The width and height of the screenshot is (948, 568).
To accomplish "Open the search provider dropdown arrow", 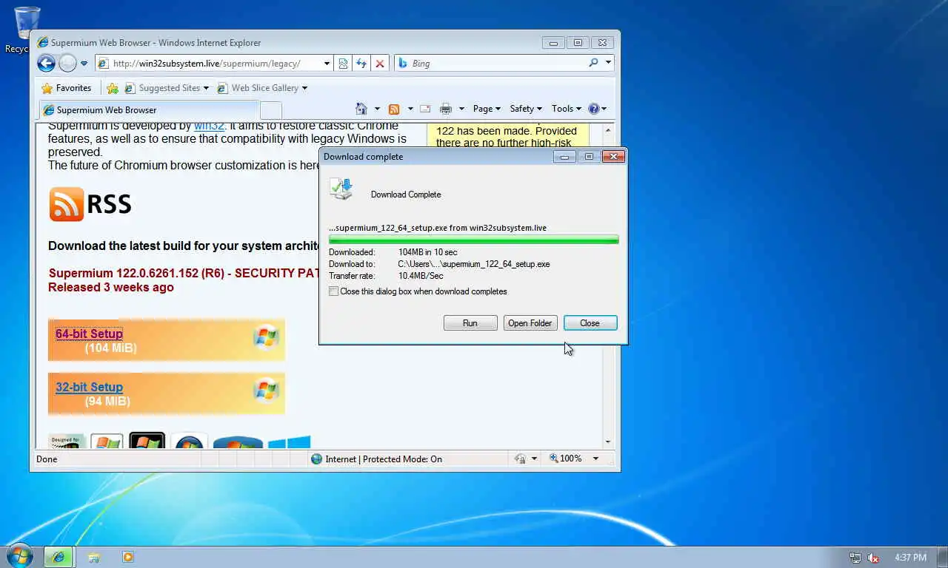I will click(x=608, y=64).
